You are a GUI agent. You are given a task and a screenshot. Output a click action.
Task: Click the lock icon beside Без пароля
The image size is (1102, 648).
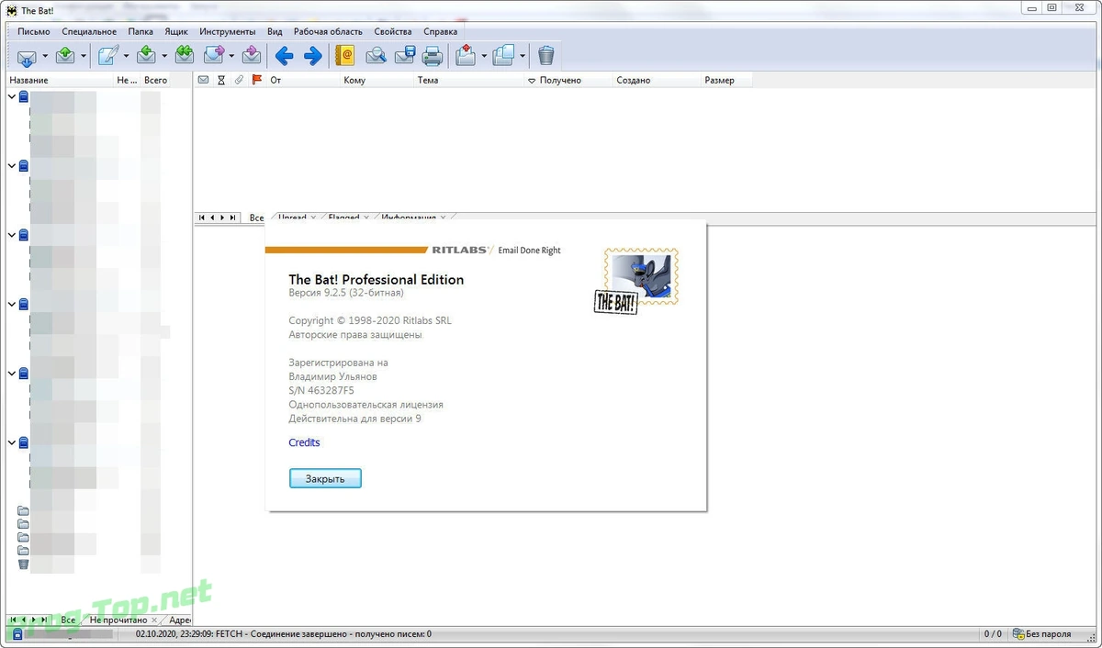coord(1018,634)
